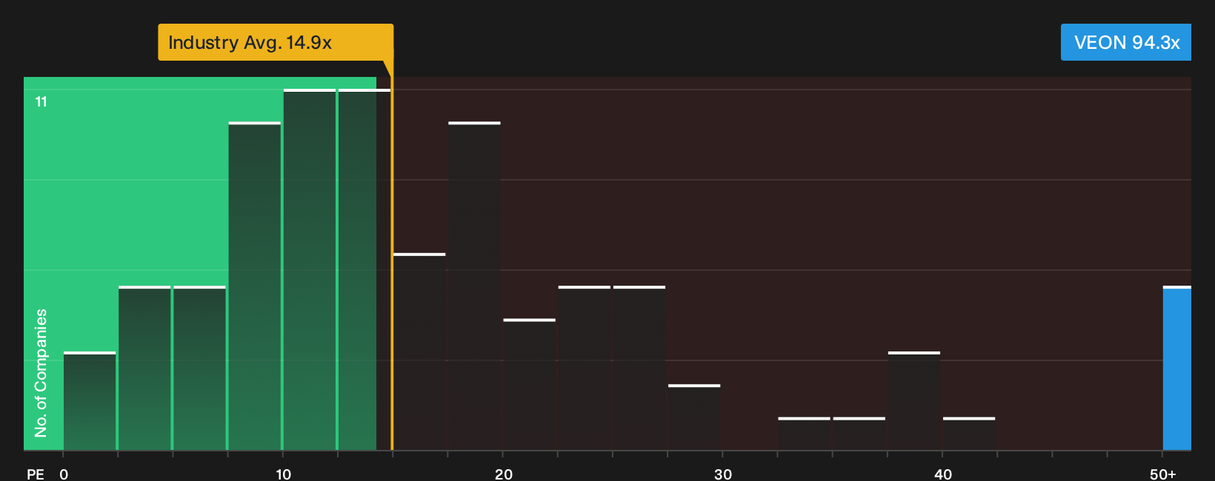Select the short dark bar starting at PE 40
The height and width of the screenshot is (481, 1215).
click(x=969, y=434)
